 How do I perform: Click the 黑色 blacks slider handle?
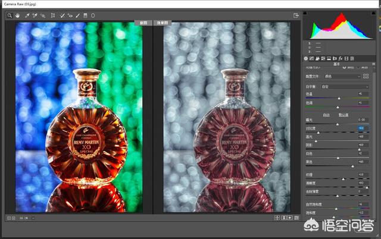pyautogui.click(x=352, y=166)
